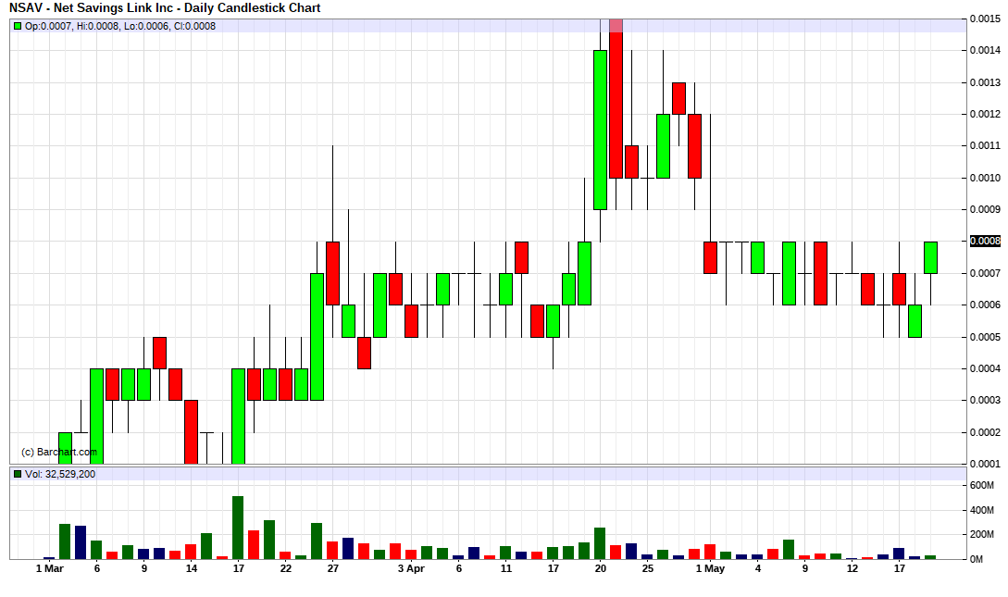This screenshot has width=1008, height=597.
Task: Click the 400M volume axis label
Action: [x=982, y=510]
